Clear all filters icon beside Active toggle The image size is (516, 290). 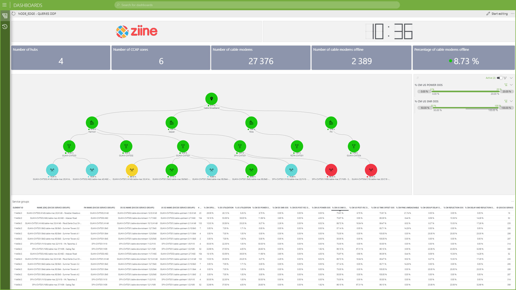505,78
